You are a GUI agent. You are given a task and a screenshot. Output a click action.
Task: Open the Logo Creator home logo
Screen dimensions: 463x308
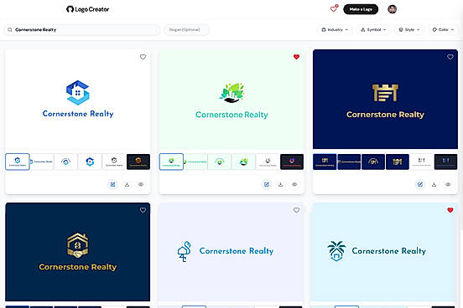click(x=88, y=9)
